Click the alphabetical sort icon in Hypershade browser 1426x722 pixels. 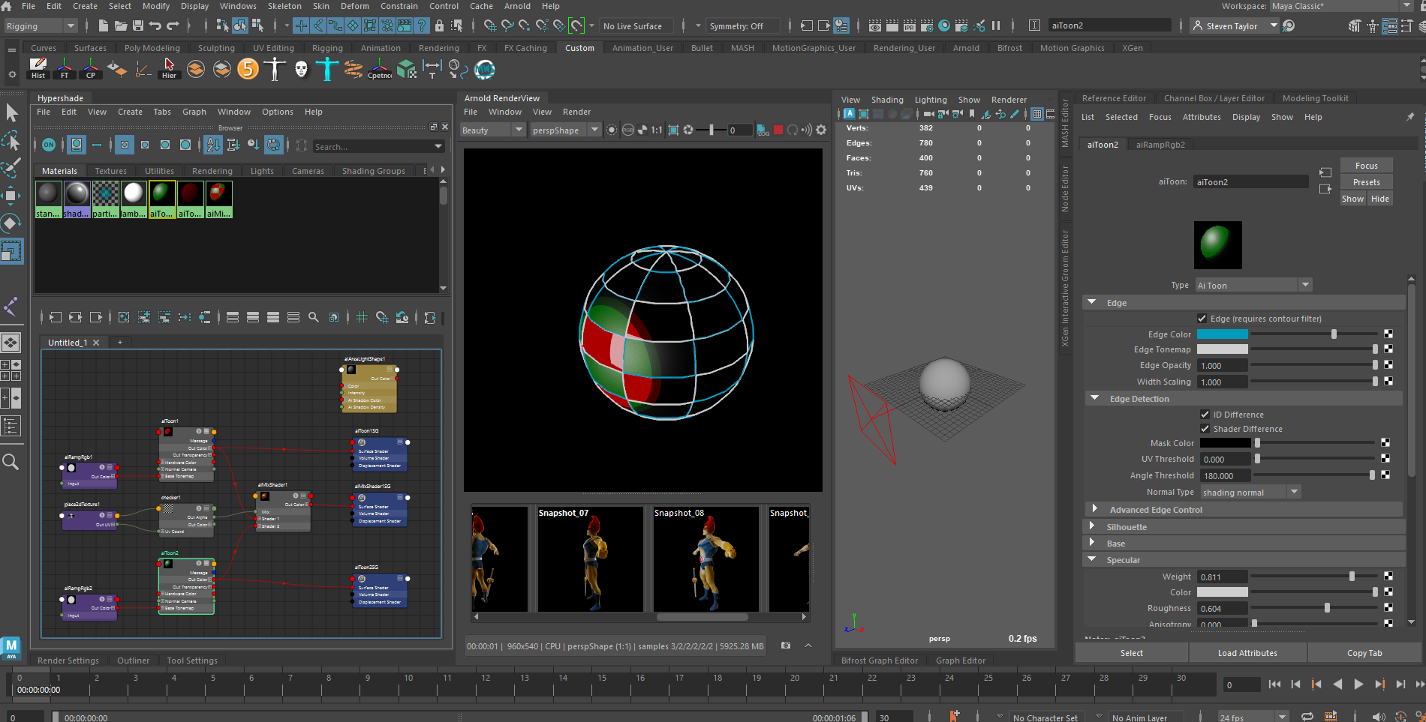pos(213,145)
